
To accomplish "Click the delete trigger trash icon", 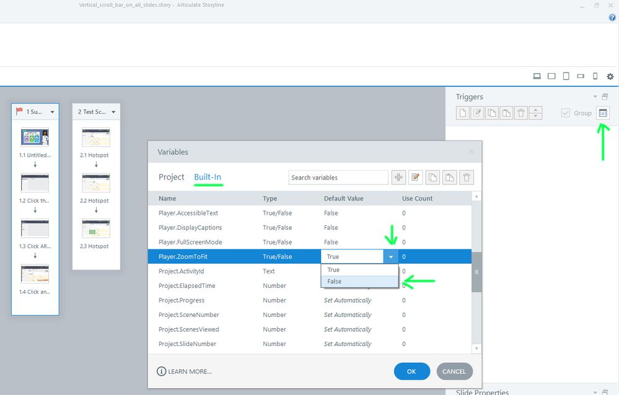I will (x=520, y=113).
